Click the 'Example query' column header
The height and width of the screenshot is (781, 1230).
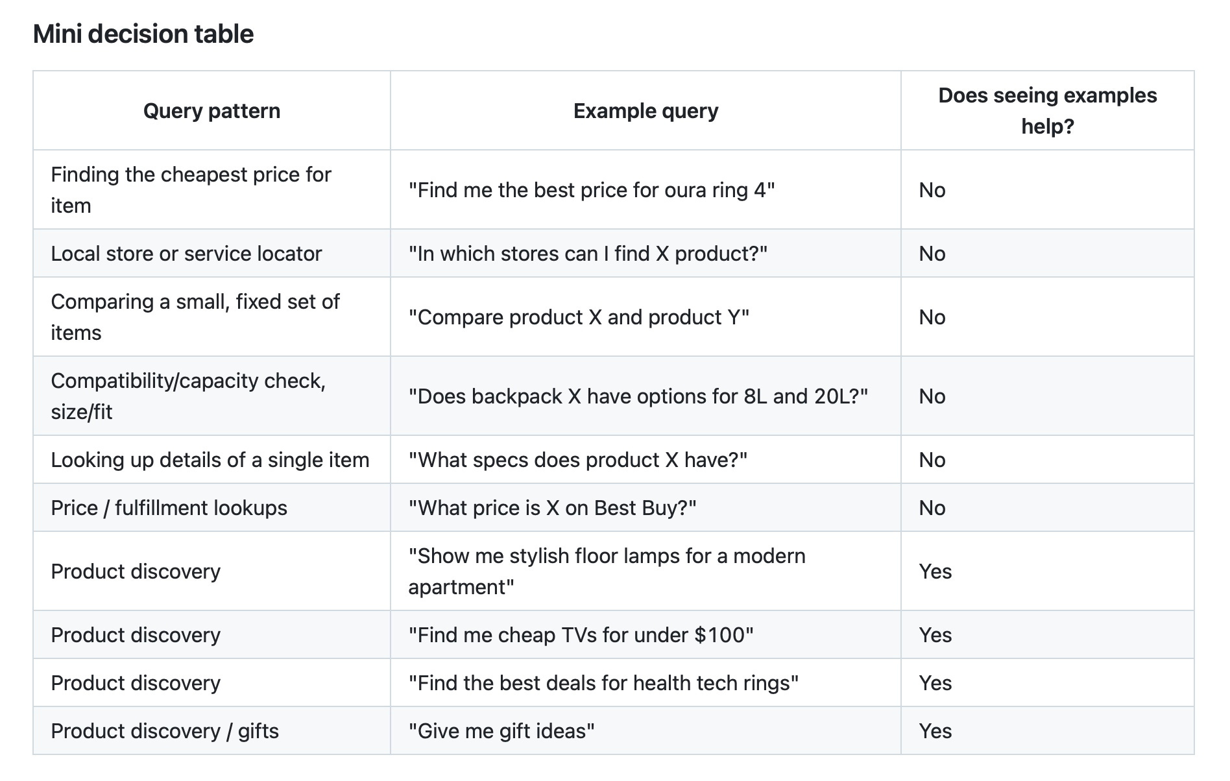click(x=645, y=111)
